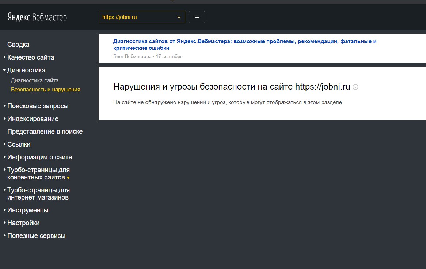
Task: Expand the arrow beside Качество сайта
Action: (x=5, y=57)
